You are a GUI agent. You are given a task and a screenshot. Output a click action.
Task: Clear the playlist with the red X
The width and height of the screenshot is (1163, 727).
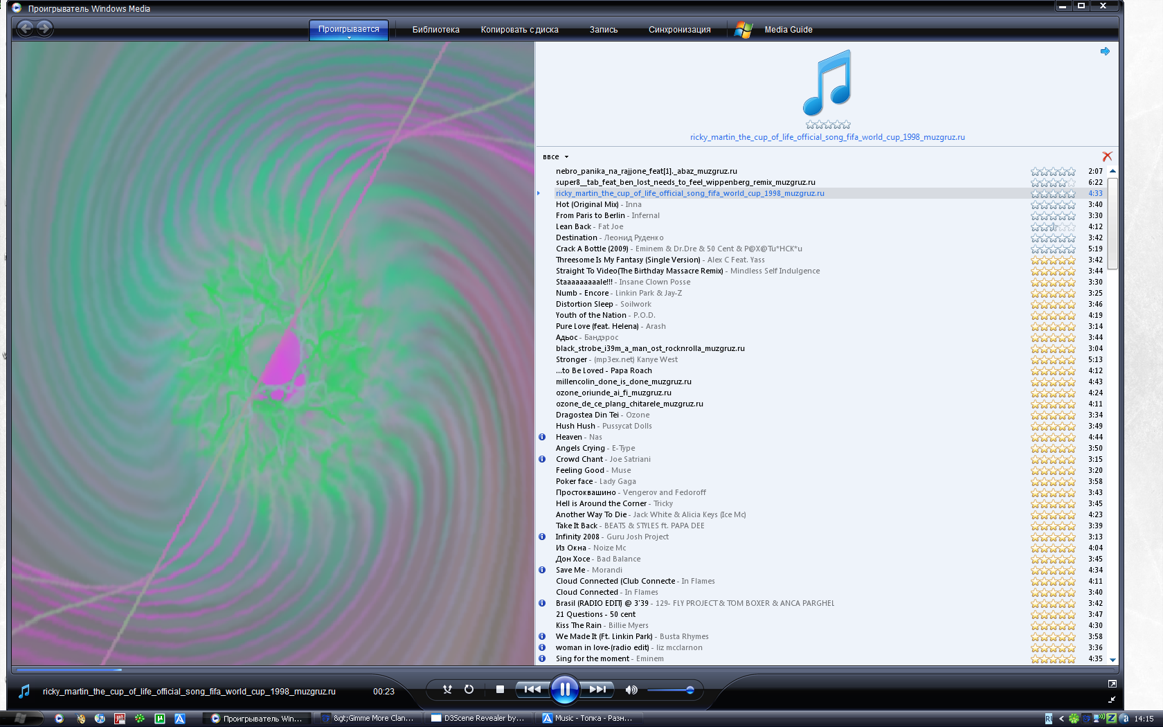pos(1107,156)
